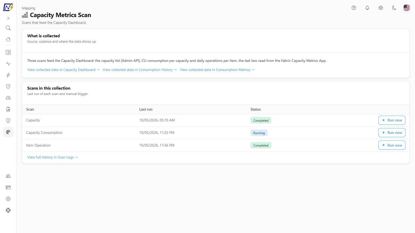Viewport: 415px width, 233px height.
Task: Open the shield checkmark icon in the sidebar
Action: 8,86
